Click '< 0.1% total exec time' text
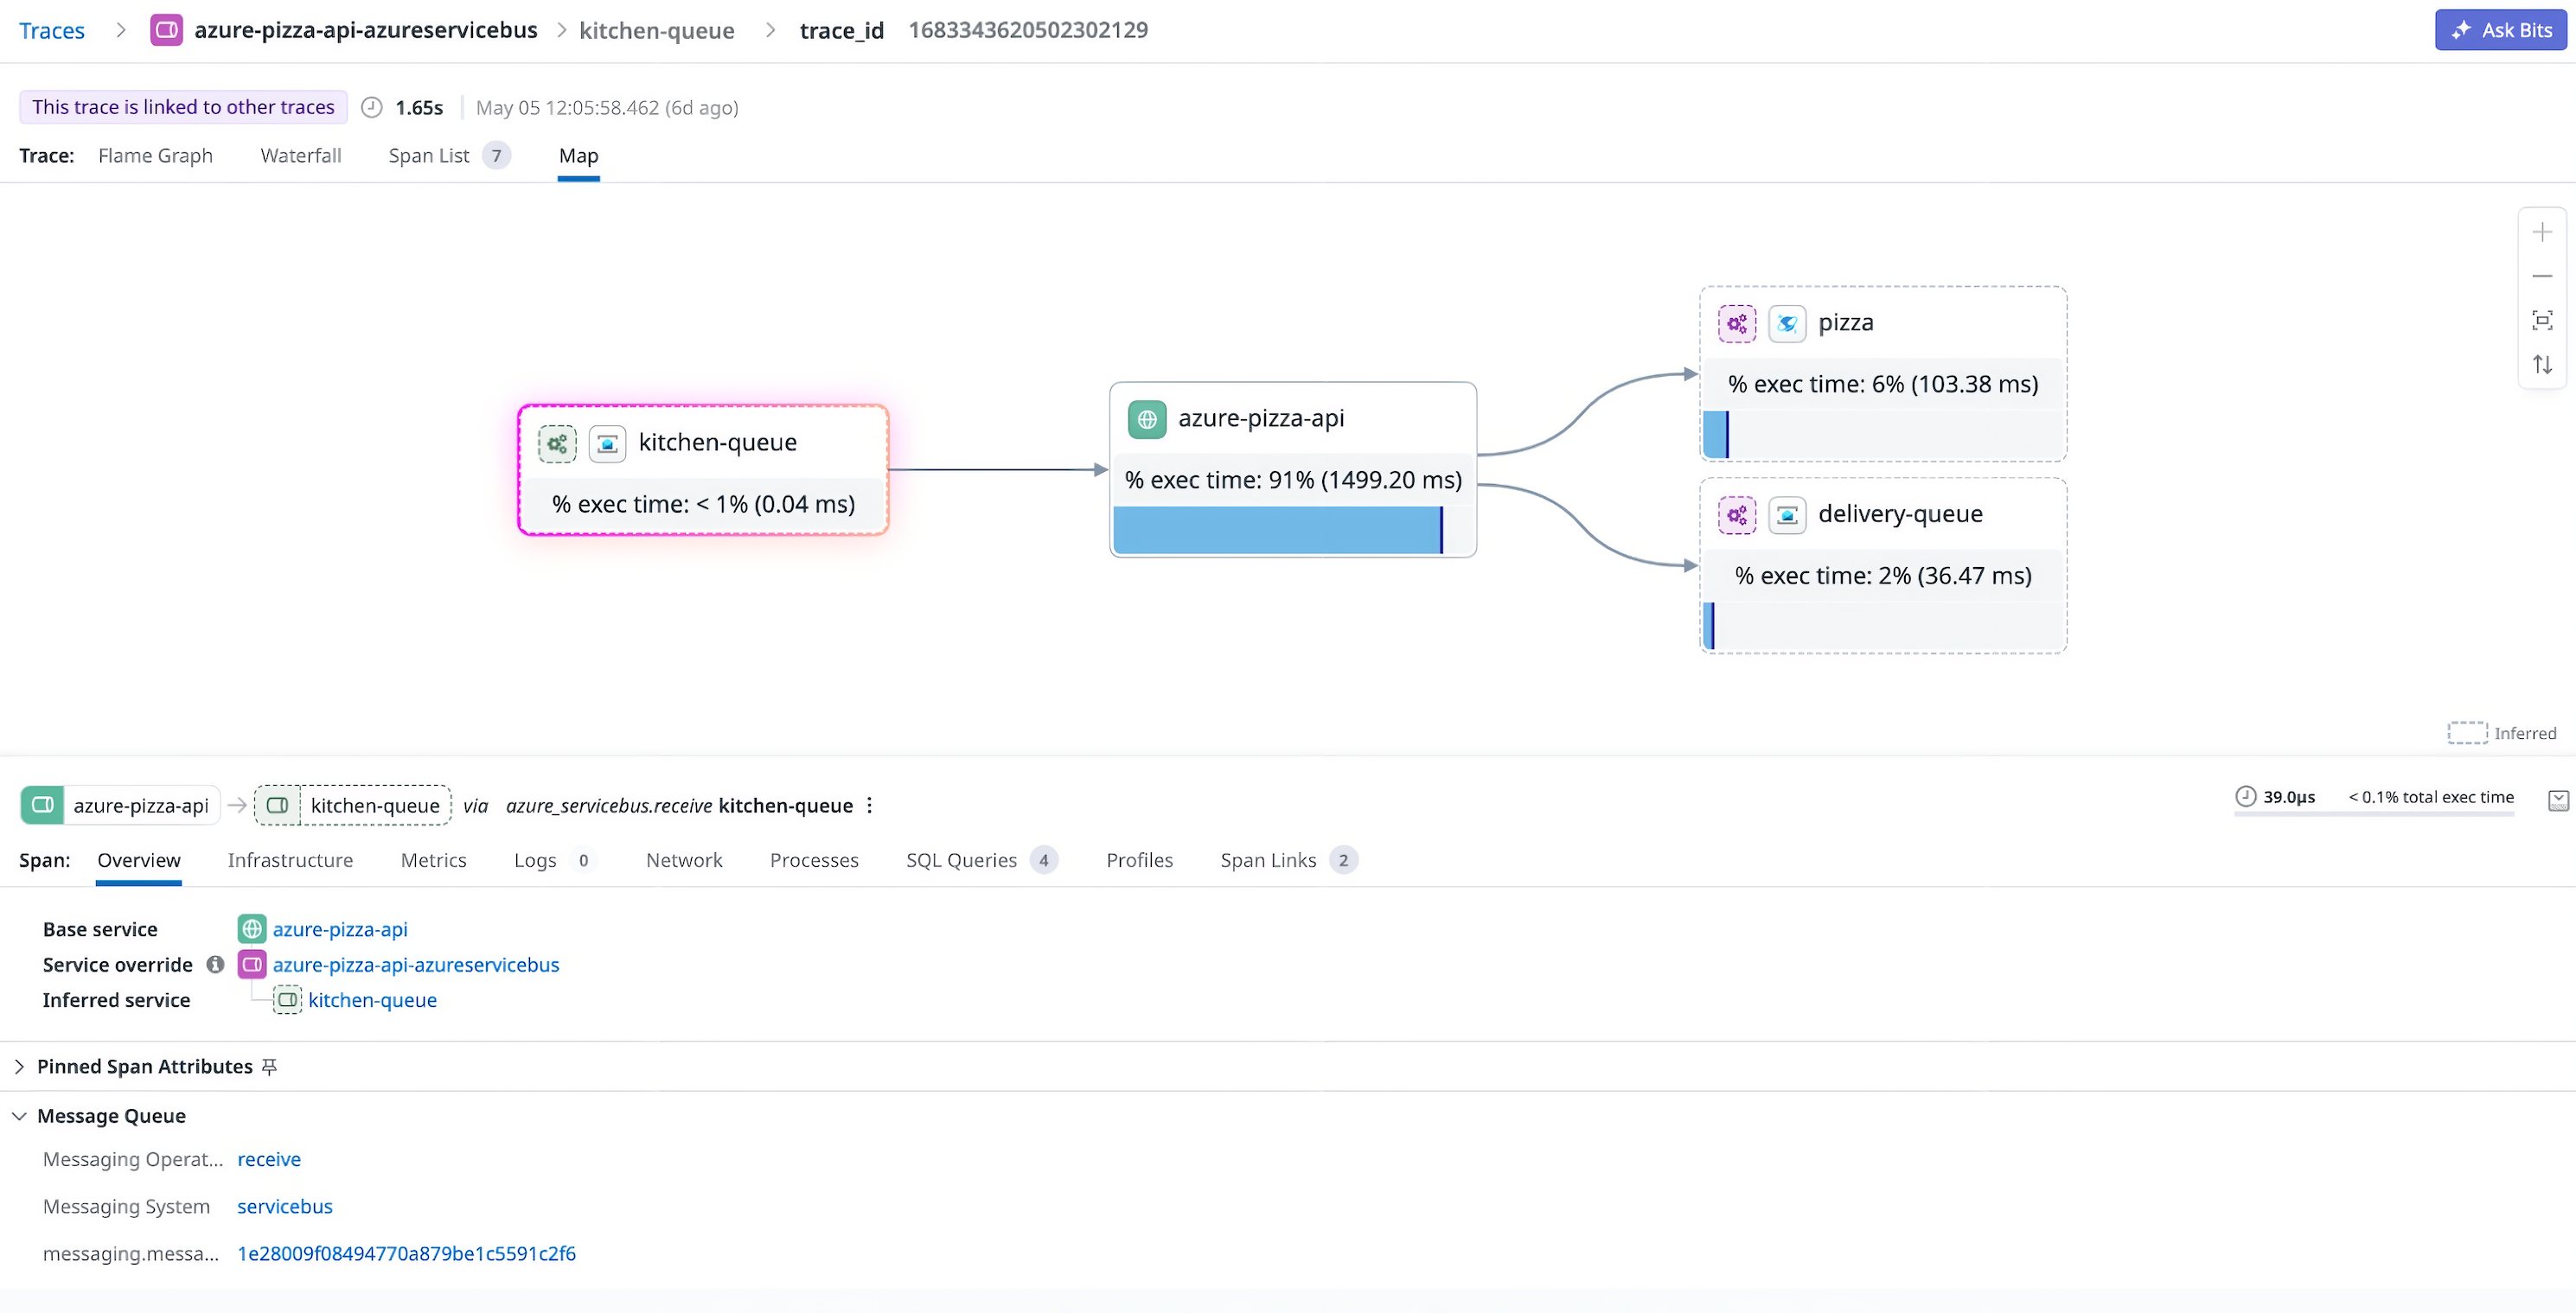Viewport: 2576px width, 1313px height. pos(2431,796)
